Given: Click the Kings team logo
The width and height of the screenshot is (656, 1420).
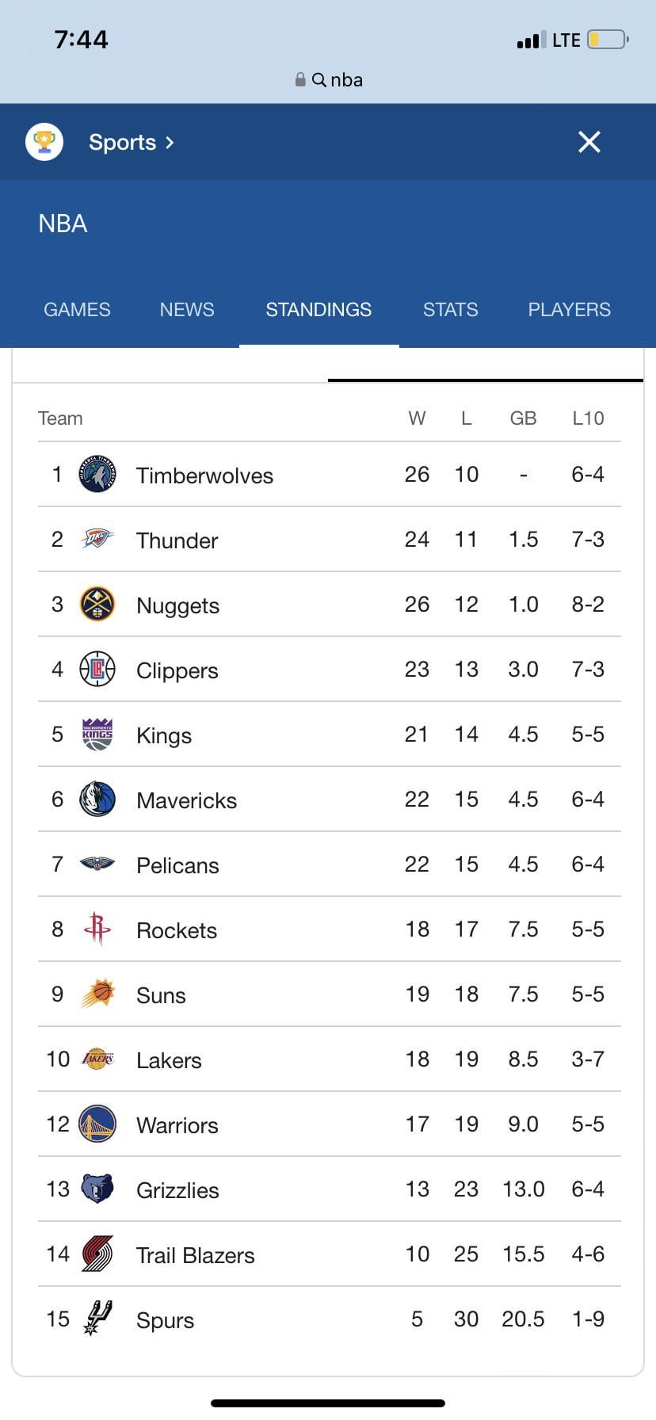Looking at the screenshot, I should pos(97,735).
